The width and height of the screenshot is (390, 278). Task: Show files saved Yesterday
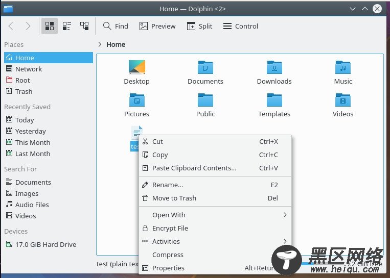pos(49,131)
